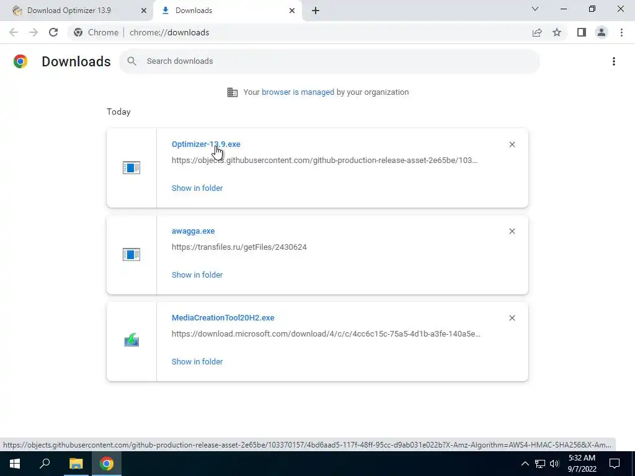Switch to the Download Optimizer 13.9 tab
This screenshot has height=476, width=635.
point(69,11)
